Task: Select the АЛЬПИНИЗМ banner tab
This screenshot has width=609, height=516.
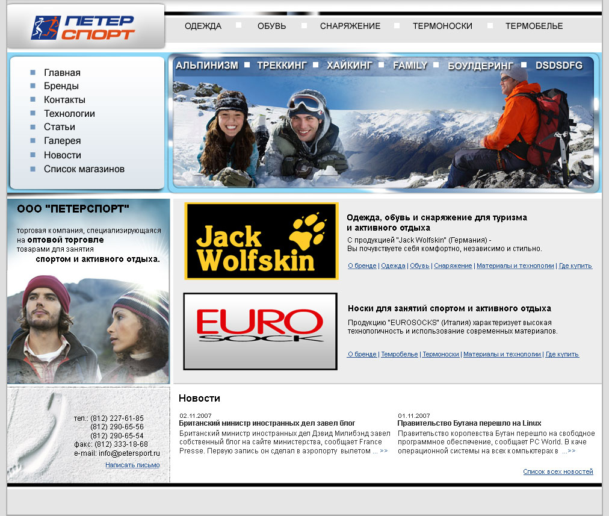Action: 207,65
